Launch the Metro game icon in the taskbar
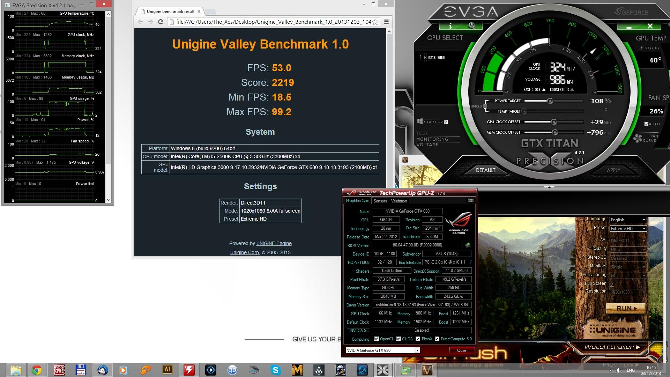This screenshot has height=377, width=670. [x=297, y=370]
